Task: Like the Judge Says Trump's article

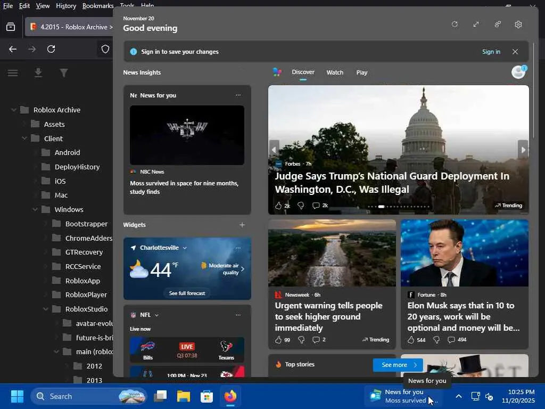Action: [278, 206]
